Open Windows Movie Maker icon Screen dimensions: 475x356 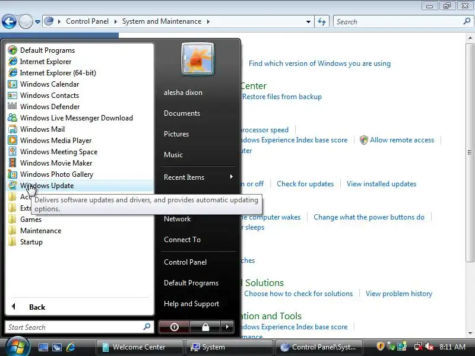tap(12, 163)
